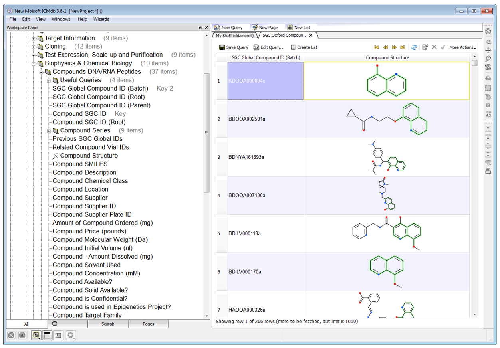Click the Save Query icon
Image resolution: width=500 pixels, height=348 pixels.
click(222, 47)
